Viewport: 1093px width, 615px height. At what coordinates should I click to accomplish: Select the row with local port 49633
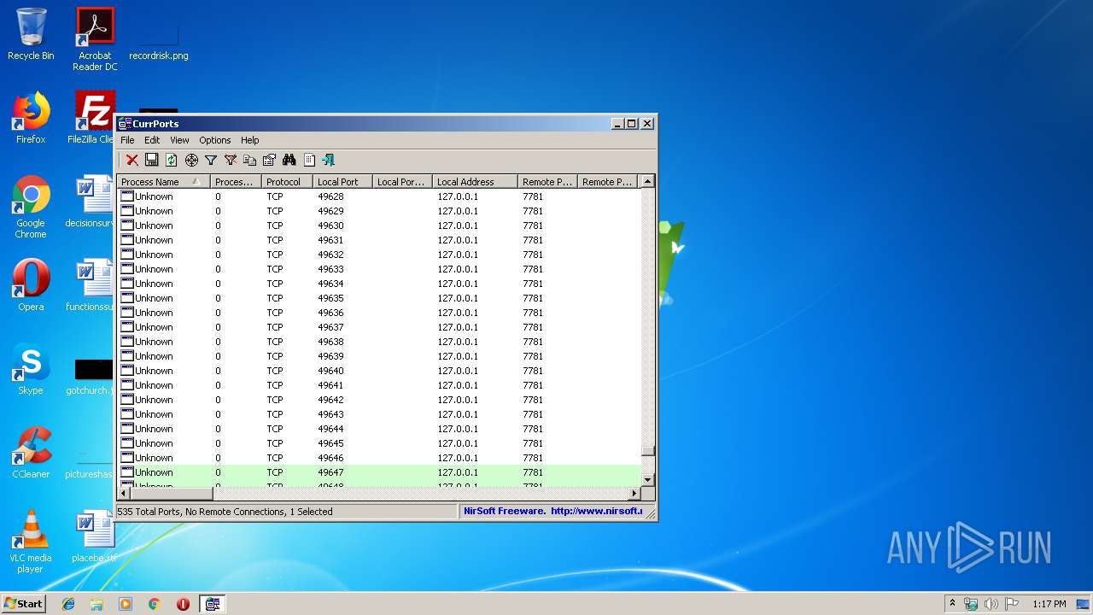pyautogui.click(x=378, y=269)
